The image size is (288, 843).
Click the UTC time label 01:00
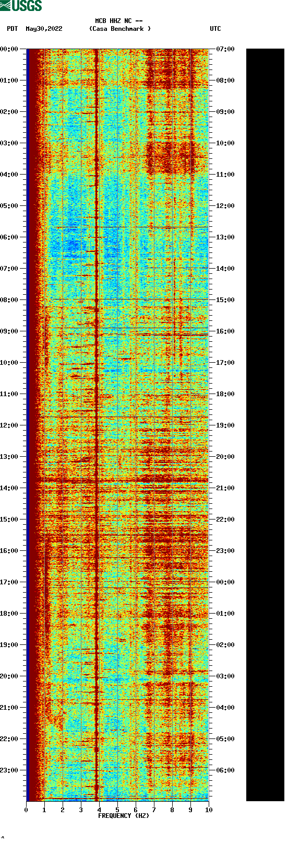[225, 614]
